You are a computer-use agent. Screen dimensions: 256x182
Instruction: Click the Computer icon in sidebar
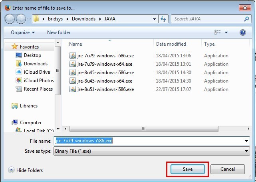pos(15,123)
